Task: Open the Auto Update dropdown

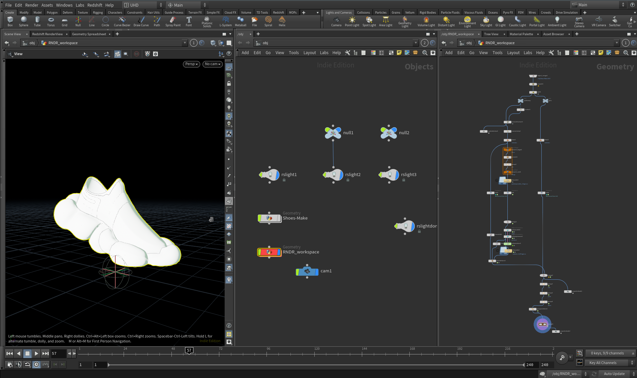Action: pos(617,374)
